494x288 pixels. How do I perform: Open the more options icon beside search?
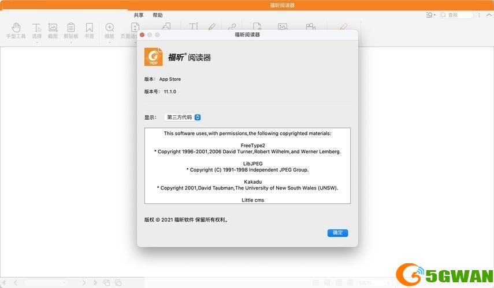[479, 15]
